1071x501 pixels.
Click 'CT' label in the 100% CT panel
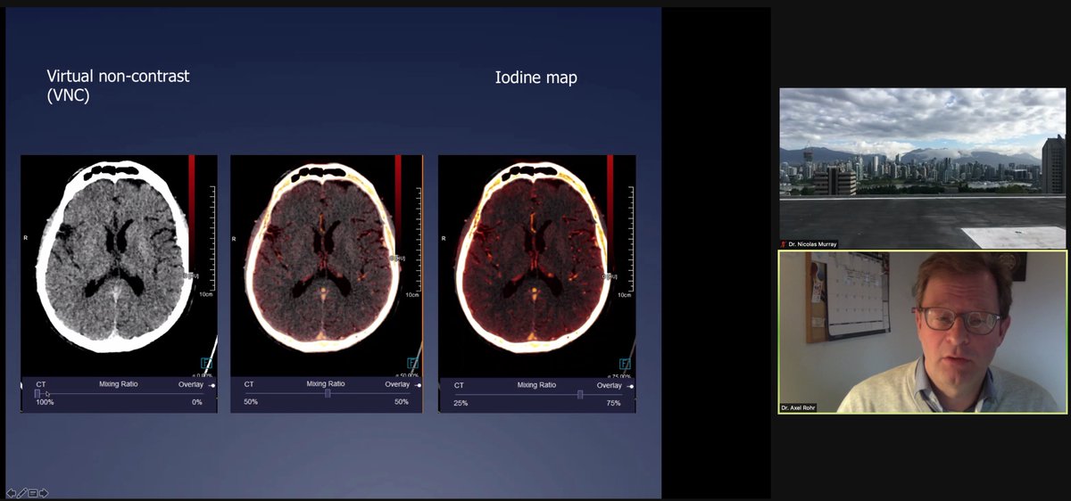[x=41, y=384]
